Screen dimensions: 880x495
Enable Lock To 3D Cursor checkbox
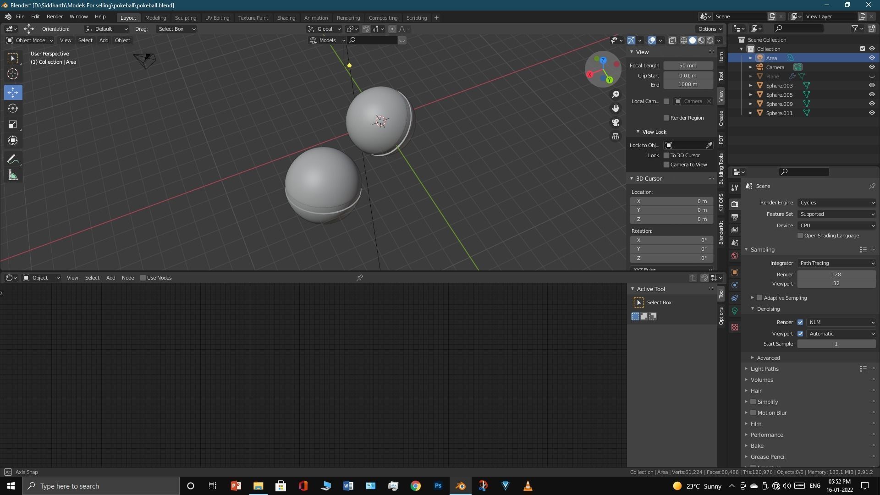(x=666, y=155)
